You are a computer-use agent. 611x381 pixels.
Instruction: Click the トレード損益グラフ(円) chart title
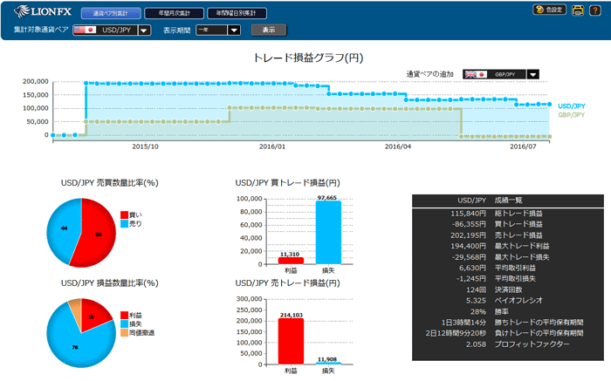(x=308, y=58)
